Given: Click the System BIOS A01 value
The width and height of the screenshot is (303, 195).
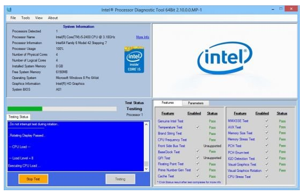Looking at the screenshot, I should tap(59, 89).
